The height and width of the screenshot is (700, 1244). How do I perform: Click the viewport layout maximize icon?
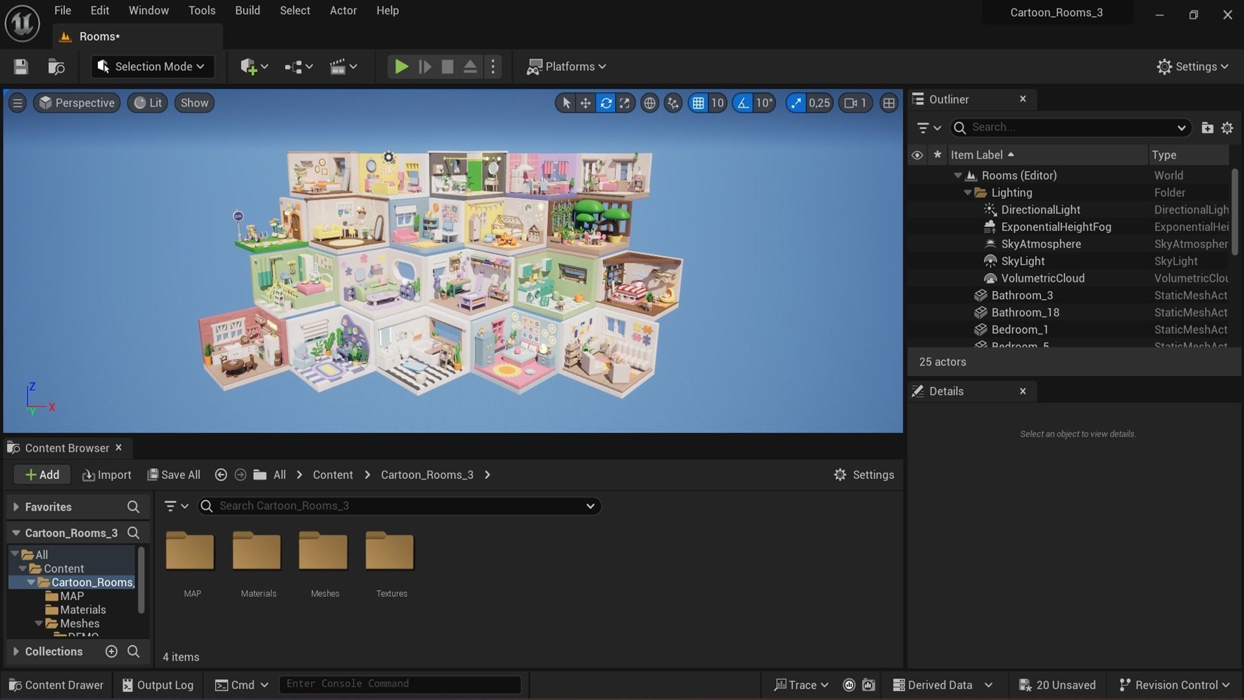889,103
